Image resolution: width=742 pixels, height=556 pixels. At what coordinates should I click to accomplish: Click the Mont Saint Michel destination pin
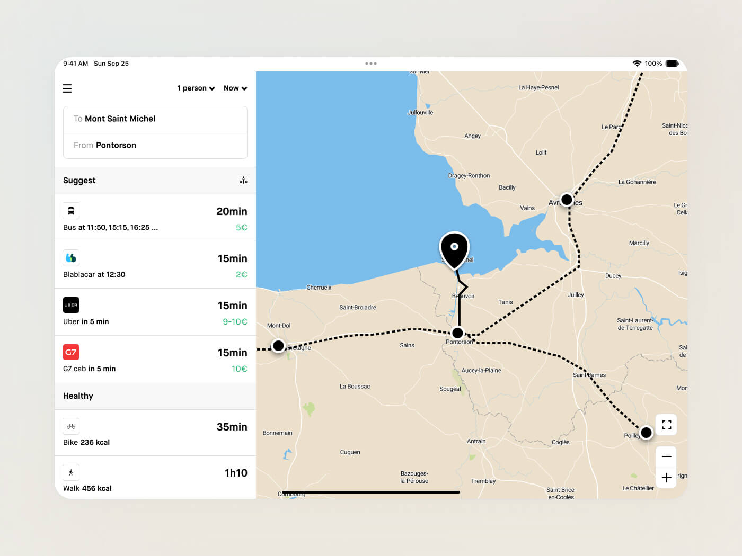click(x=454, y=250)
